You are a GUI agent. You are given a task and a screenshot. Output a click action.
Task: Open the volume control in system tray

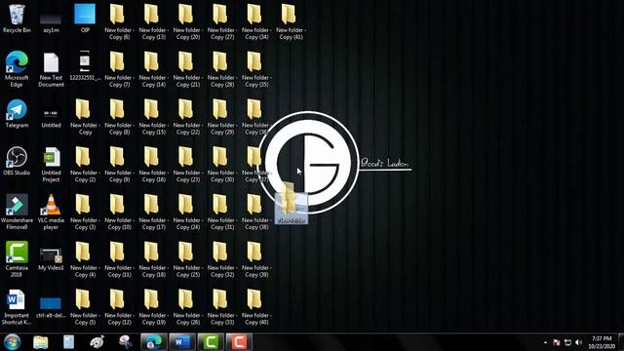(x=578, y=342)
